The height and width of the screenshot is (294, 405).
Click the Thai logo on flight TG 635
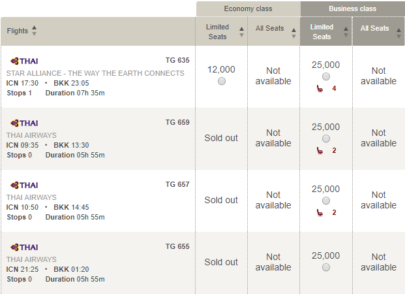pyautogui.click(x=24, y=61)
